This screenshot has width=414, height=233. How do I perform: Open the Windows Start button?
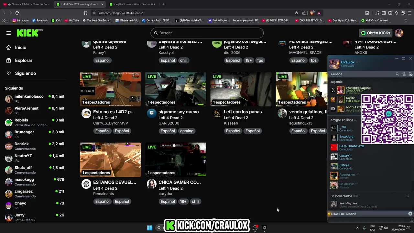pos(150,228)
